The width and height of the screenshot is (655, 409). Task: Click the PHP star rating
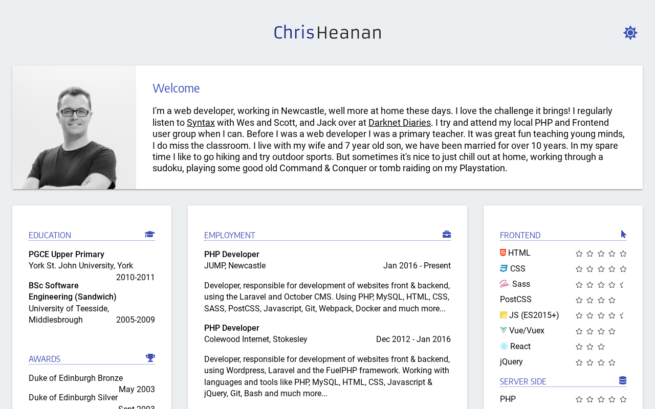coord(601,399)
